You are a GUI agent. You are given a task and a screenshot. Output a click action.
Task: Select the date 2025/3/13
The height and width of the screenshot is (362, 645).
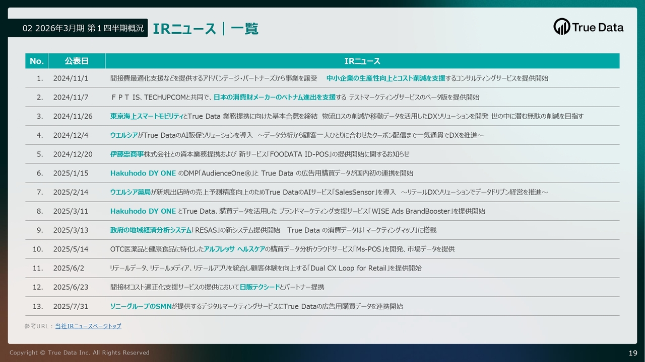[x=71, y=230]
